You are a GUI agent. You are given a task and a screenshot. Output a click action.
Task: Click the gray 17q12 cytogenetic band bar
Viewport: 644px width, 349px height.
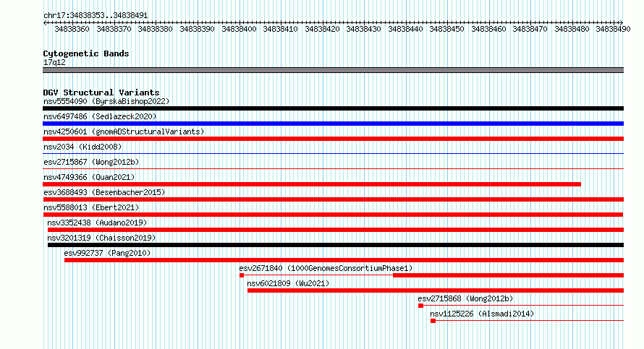pyautogui.click(x=333, y=70)
